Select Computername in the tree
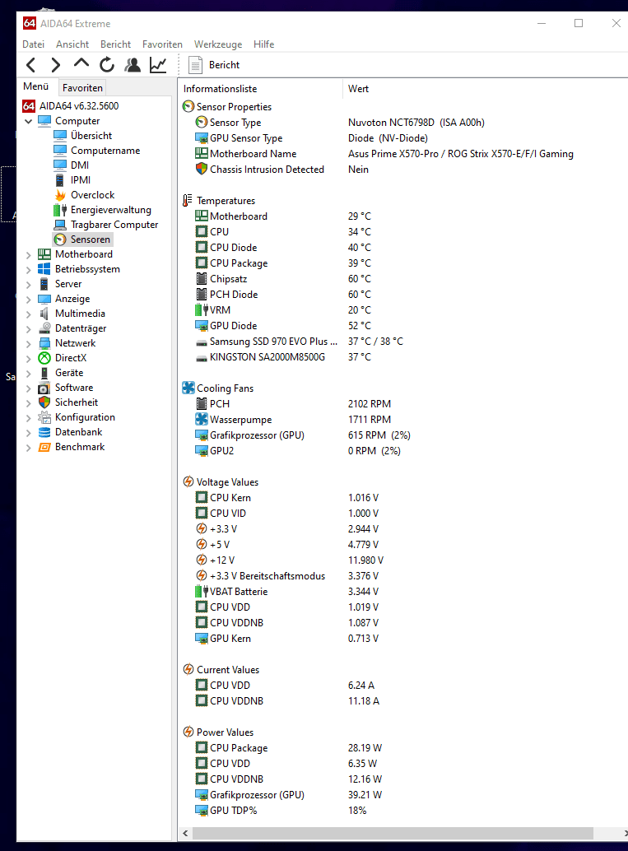 [x=105, y=151]
